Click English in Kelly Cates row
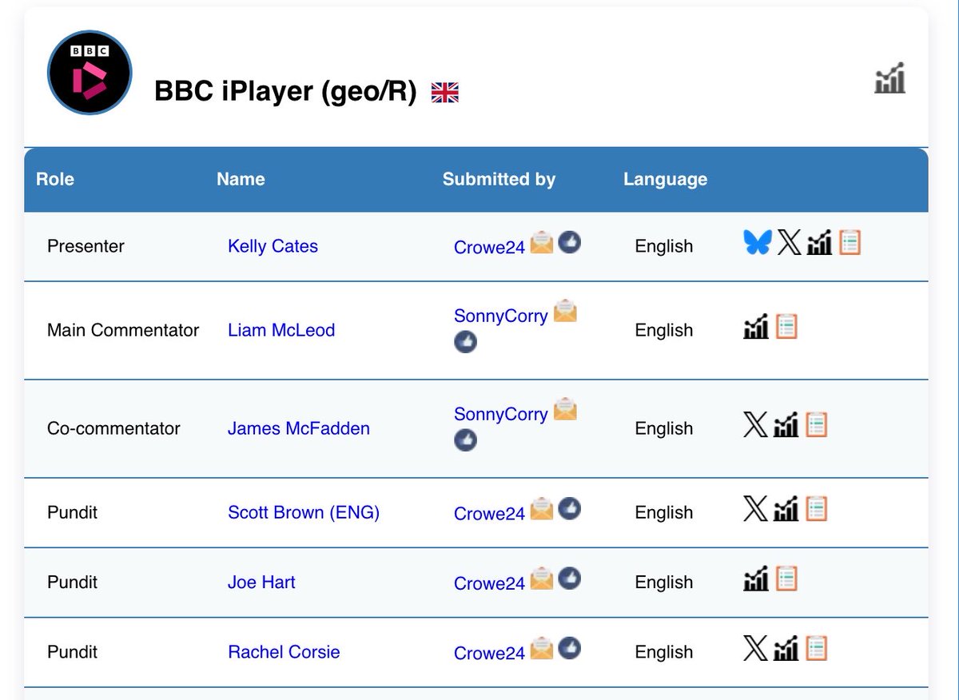The width and height of the screenshot is (959, 700). [x=664, y=246]
